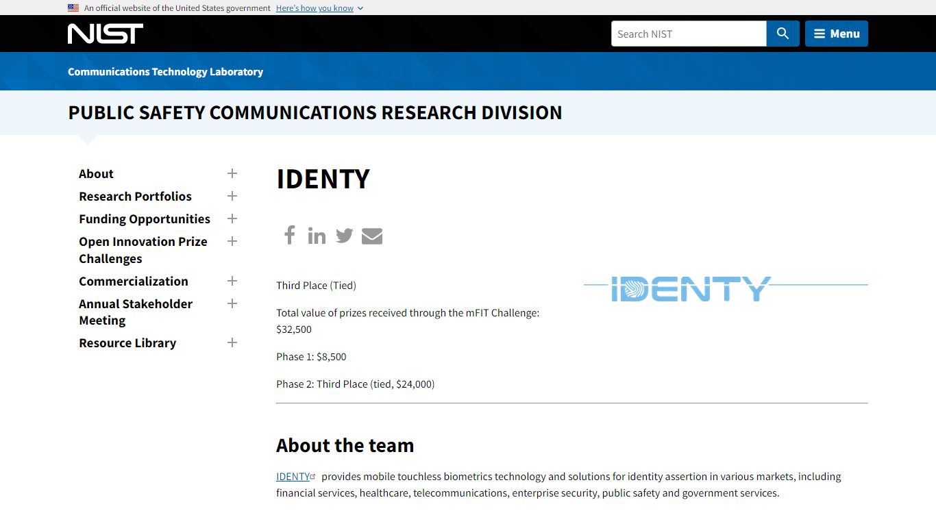Viewport: 936px width, 526px height.
Task: Click the '$32,500' prize total
Action: (294, 329)
